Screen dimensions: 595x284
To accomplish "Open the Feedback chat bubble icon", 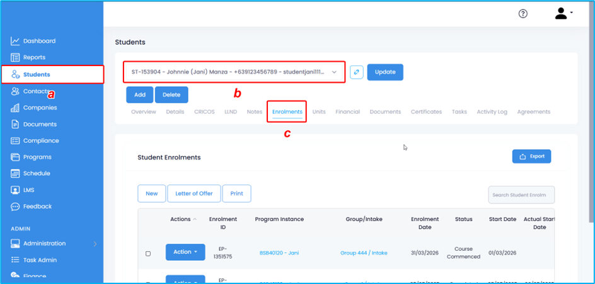I will tap(15, 207).
